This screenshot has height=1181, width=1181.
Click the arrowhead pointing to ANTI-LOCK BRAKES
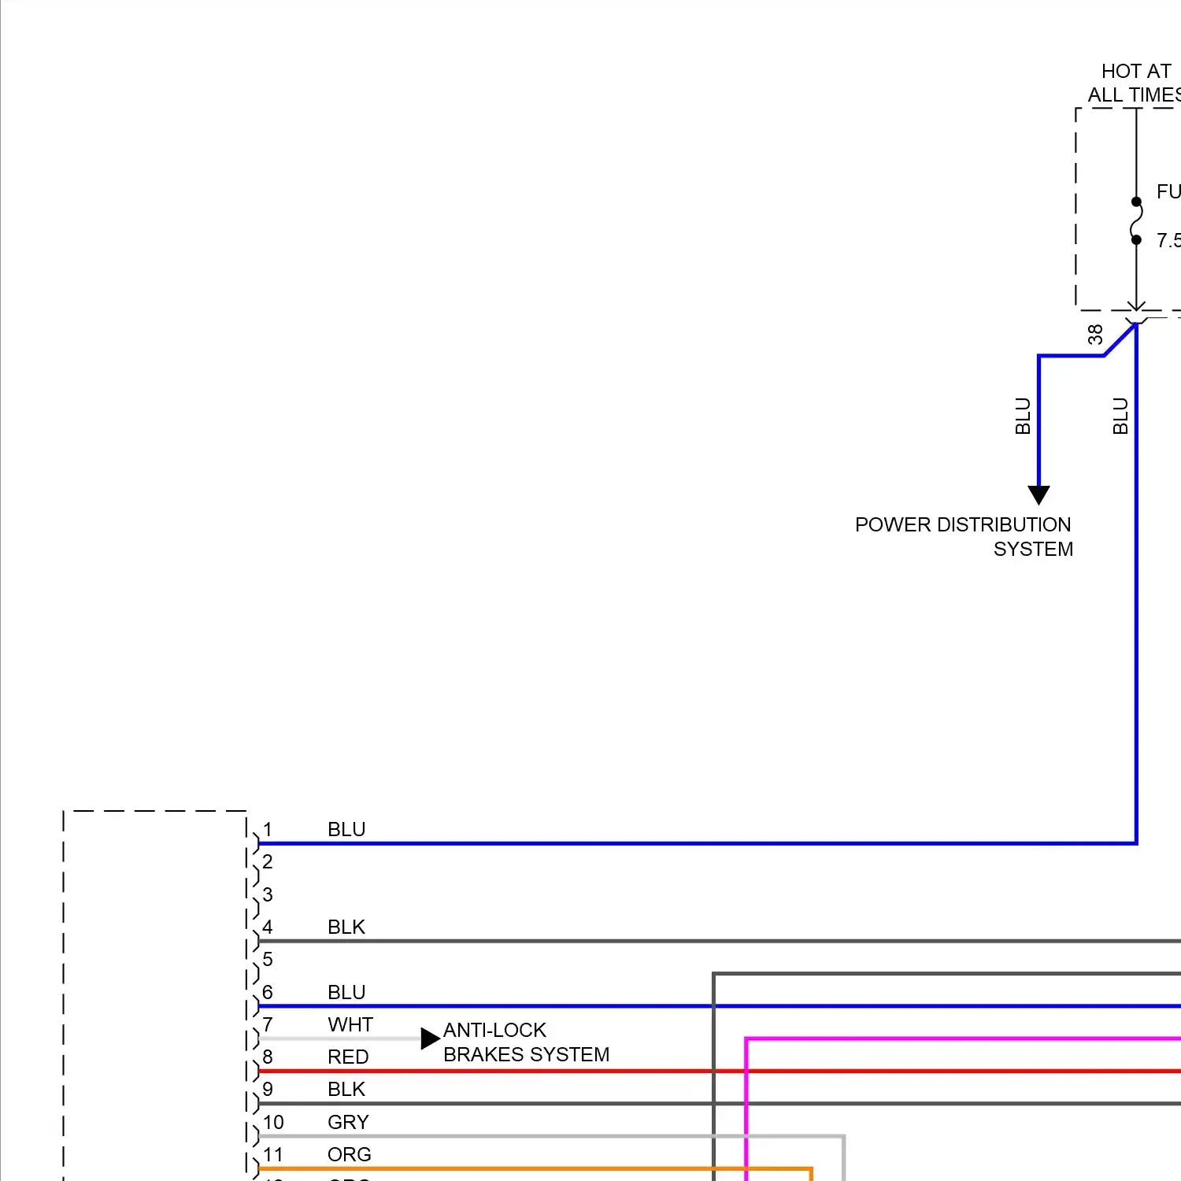click(x=430, y=1038)
